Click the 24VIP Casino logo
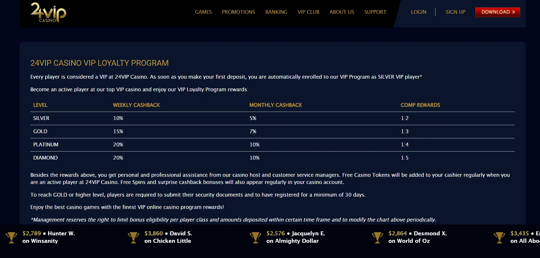This screenshot has width=540, height=258. (48, 12)
